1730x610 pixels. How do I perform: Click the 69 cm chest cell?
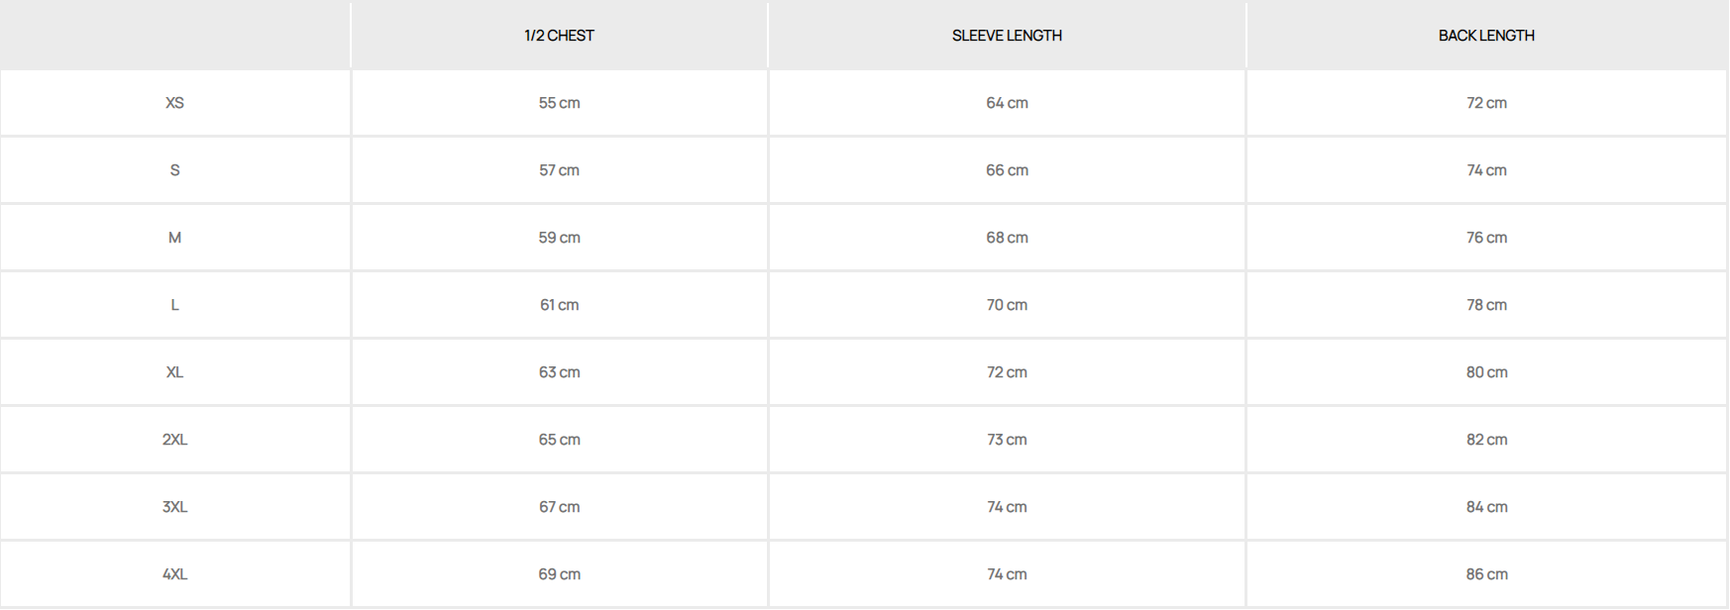559,574
